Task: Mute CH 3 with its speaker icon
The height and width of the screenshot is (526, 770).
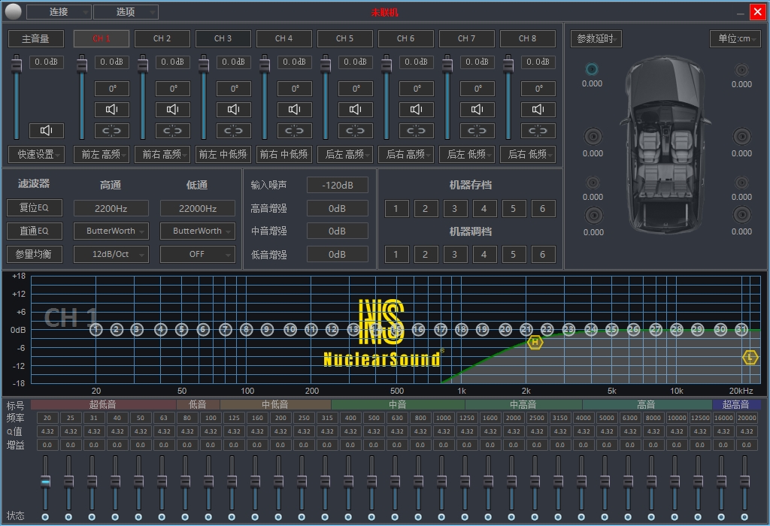Action: [234, 110]
